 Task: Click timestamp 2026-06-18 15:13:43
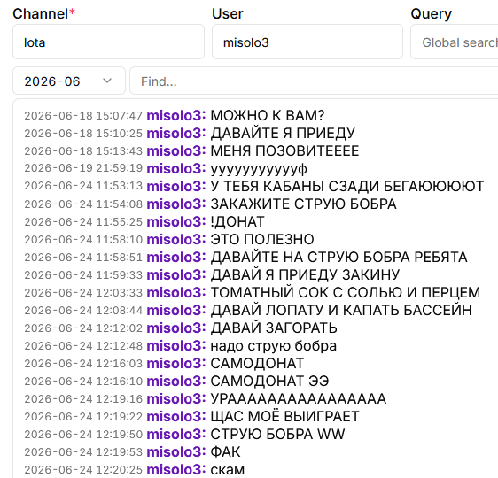pyautogui.click(x=83, y=151)
